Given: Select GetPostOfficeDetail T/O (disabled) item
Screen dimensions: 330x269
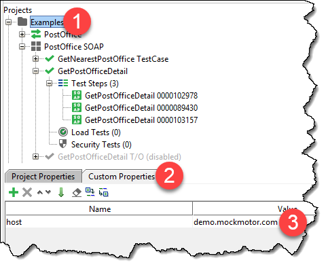Looking at the screenshot, I should tap(120, 157).
